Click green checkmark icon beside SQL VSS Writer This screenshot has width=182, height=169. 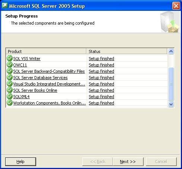tap(10, 58)
